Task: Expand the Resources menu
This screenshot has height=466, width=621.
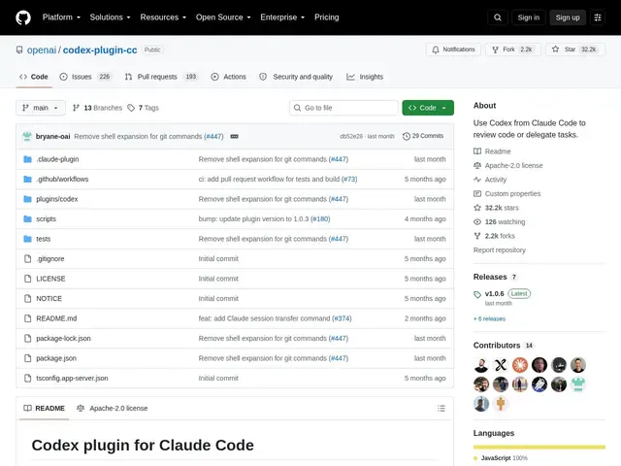Action: tap(163, 17)
